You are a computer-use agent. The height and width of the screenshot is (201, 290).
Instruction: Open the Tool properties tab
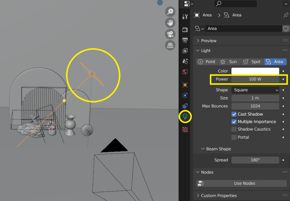click(x=185, y=16)
